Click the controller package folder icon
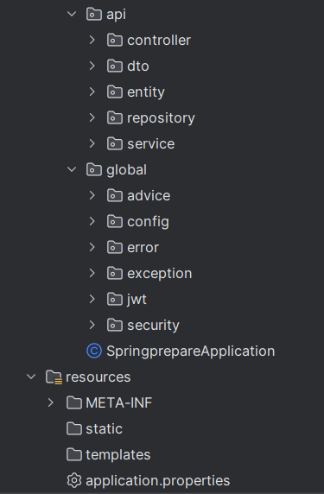 (115, 40)
